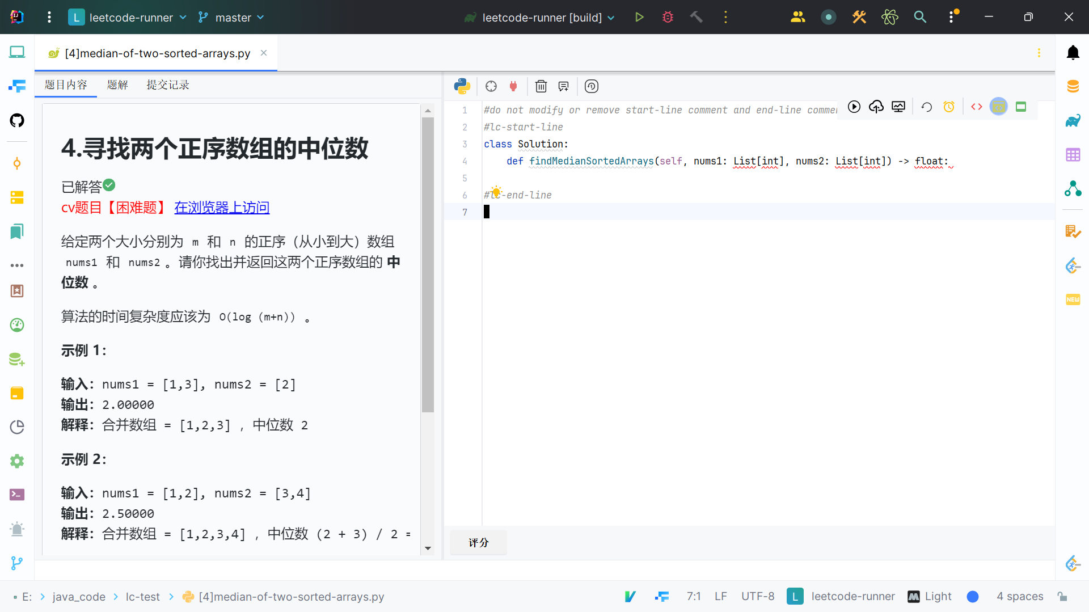The image size is (1089, 612).
Task: Click the 7:1 cursor position in status bar
Action: [694, 597]
